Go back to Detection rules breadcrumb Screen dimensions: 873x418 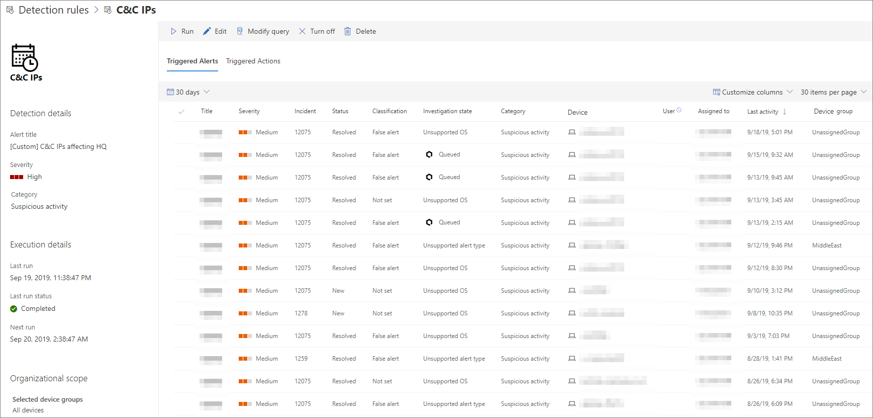click(53, 10)
